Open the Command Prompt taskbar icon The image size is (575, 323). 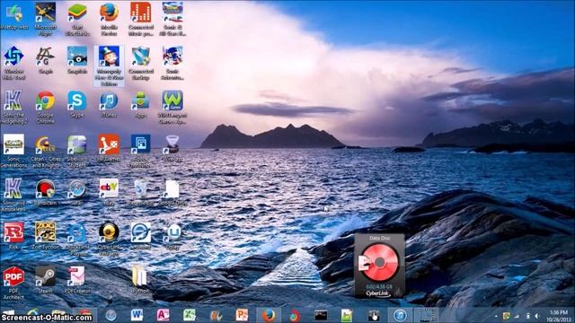point(321,315)
